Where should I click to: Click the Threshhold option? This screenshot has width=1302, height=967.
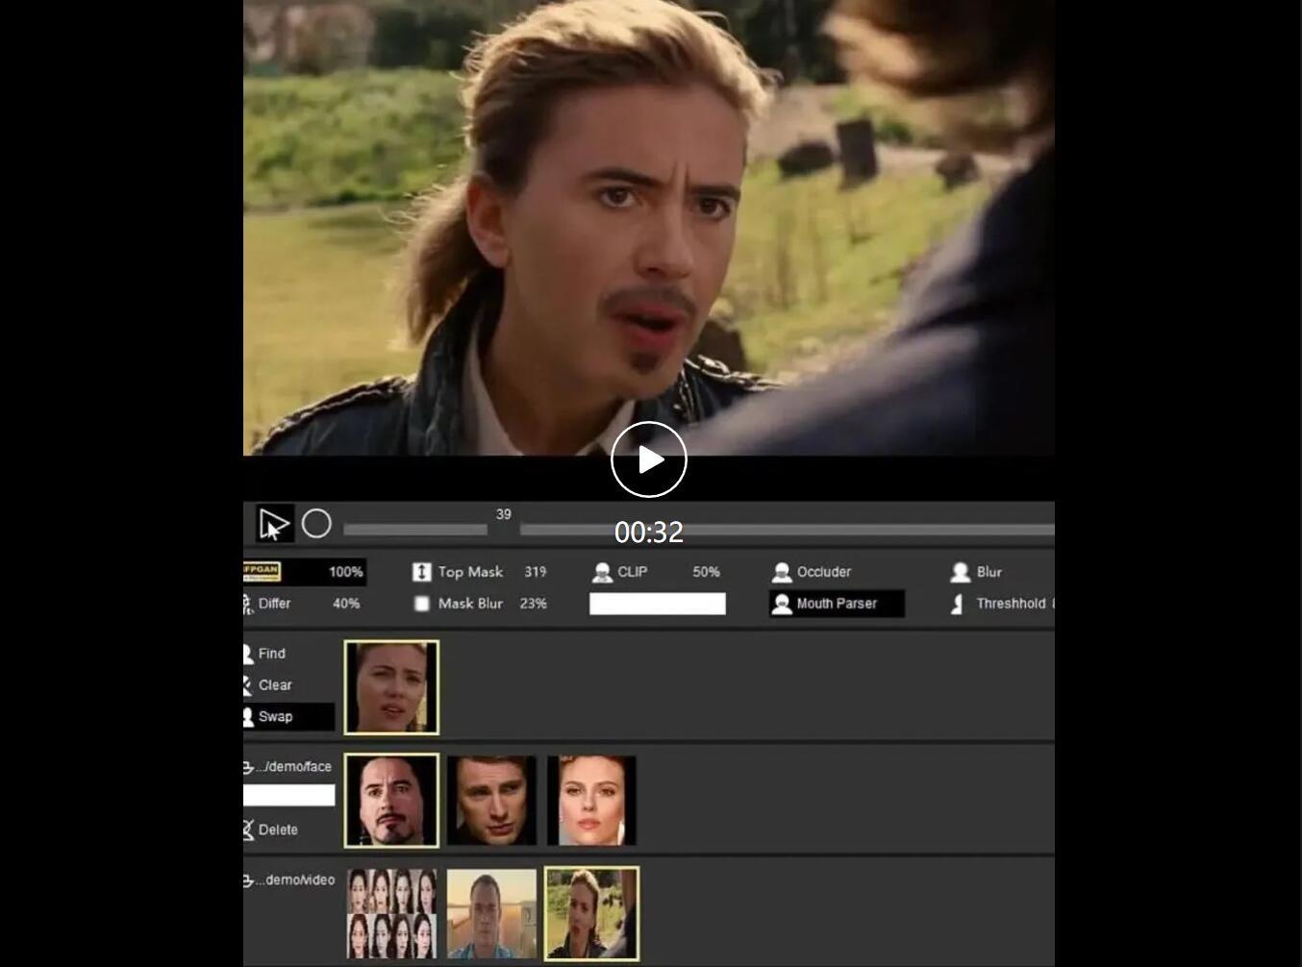click(1003, 604)
